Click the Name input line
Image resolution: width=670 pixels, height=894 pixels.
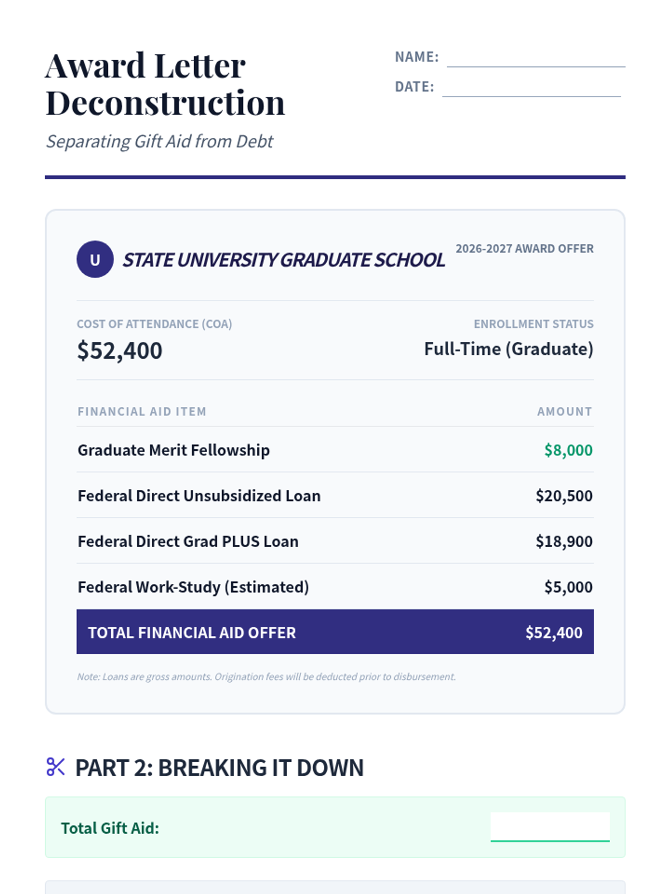(535, 58)
